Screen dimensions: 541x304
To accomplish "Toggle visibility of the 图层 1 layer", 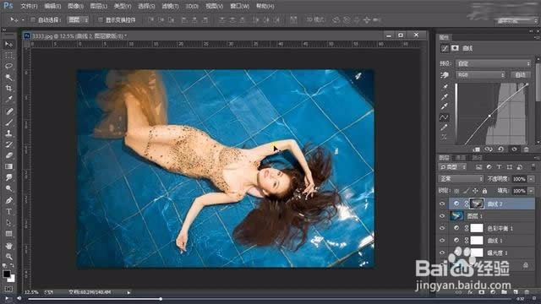I will click(442, 216).
